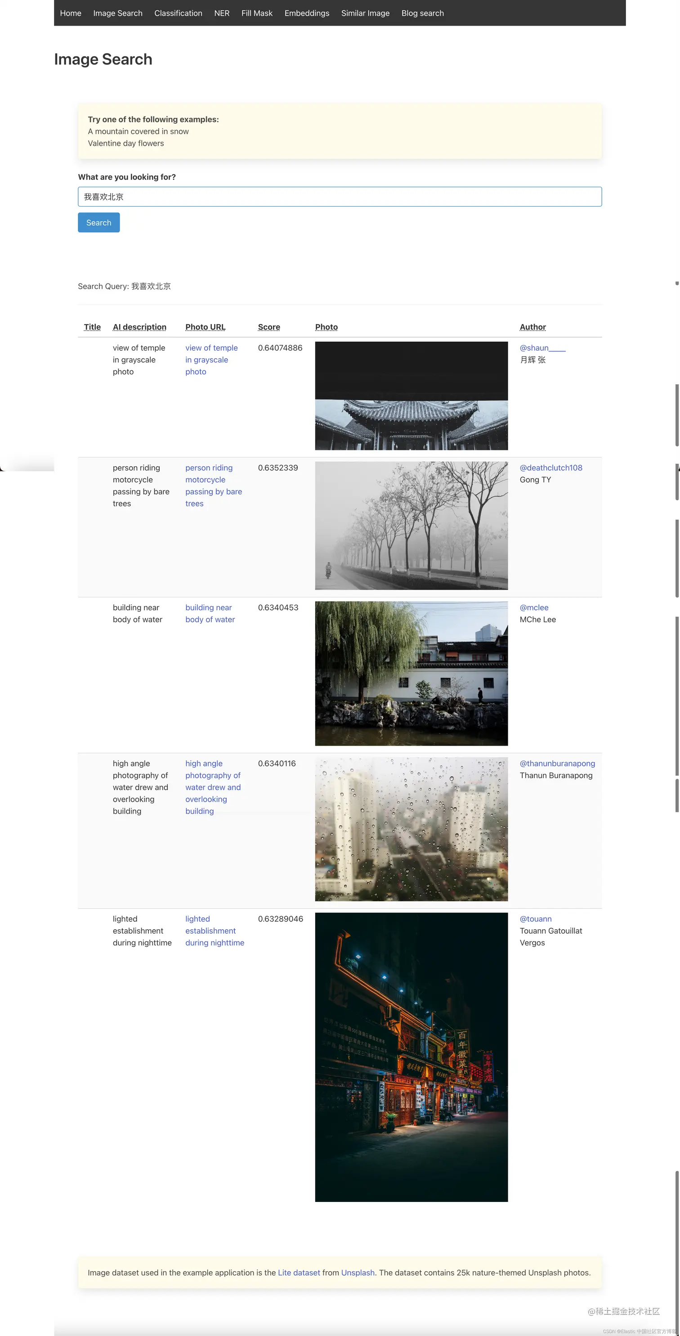680x1336 pixels.
Task: Try the 'A mountain covered in snow' example
Action: [x=139, y=131]
